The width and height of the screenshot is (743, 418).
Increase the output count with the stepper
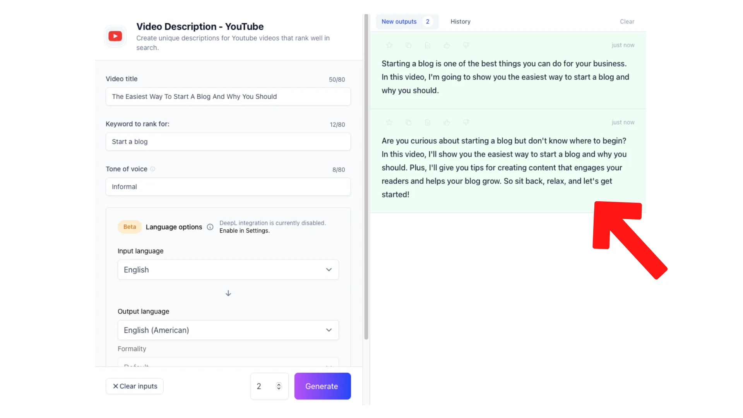tap(278, 384)
